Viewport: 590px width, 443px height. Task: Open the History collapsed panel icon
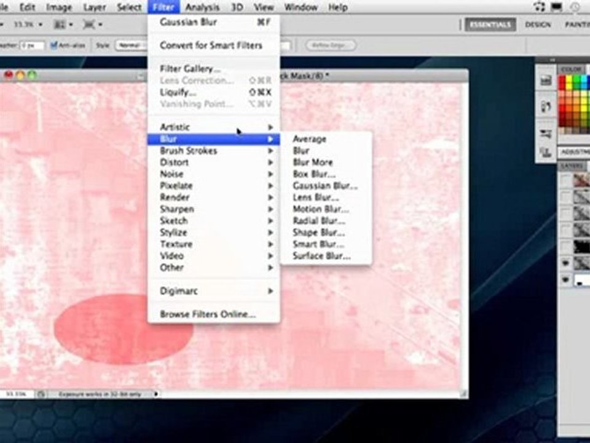[x=546, y=106]
